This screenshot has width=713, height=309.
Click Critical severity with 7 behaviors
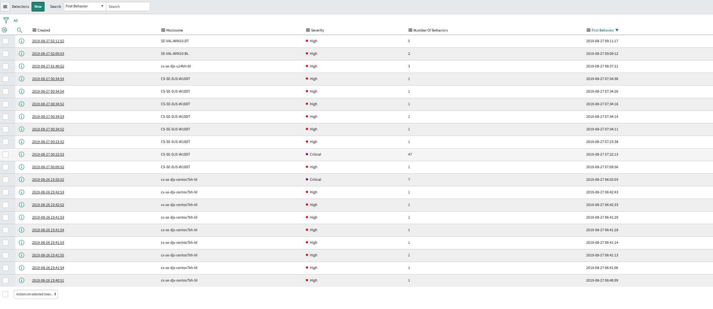point(315,180)
